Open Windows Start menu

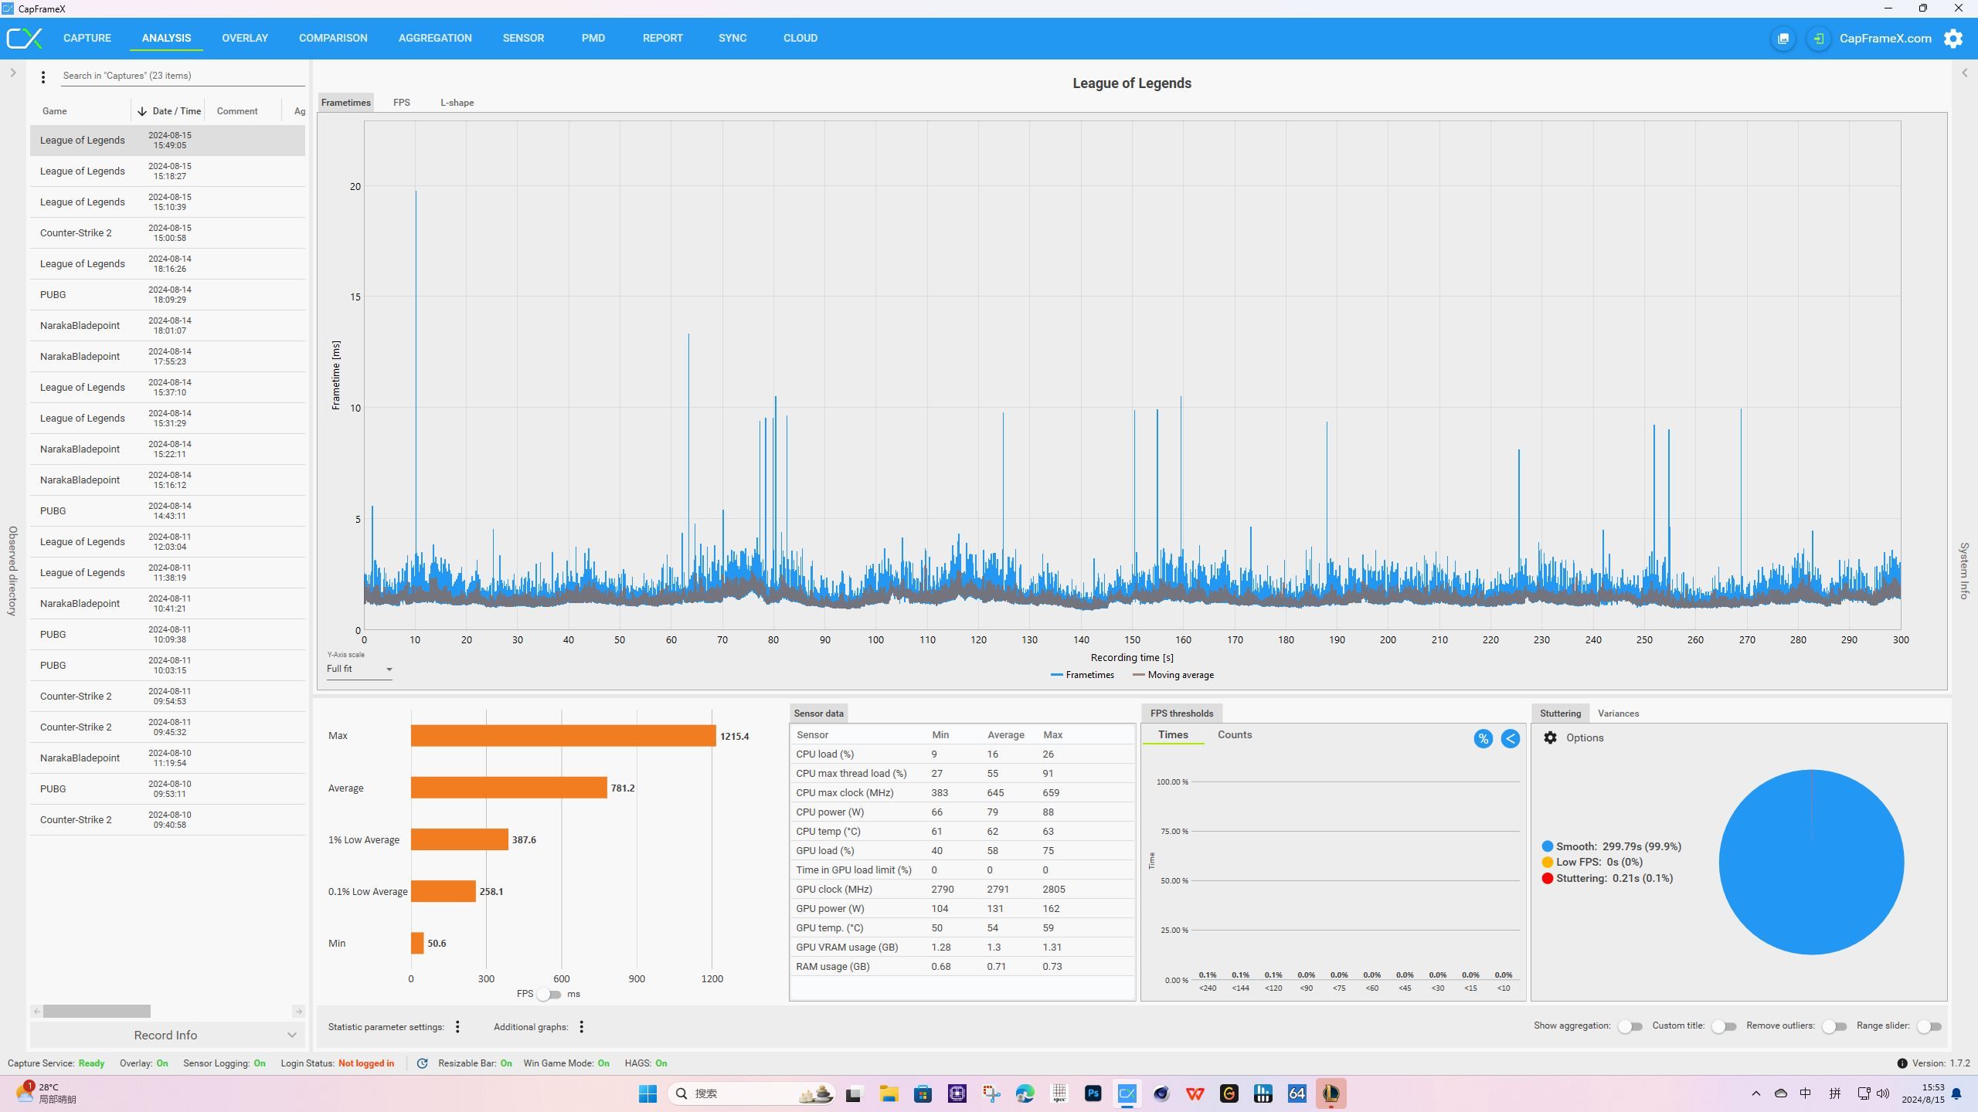pos(647,1093)
